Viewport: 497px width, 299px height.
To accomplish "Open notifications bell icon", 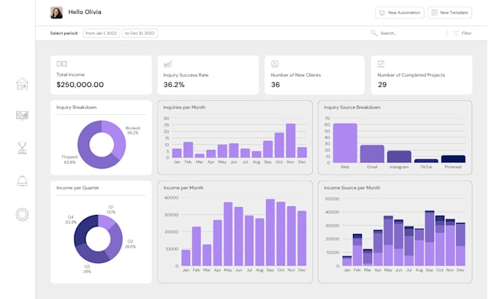I will 22,181.
